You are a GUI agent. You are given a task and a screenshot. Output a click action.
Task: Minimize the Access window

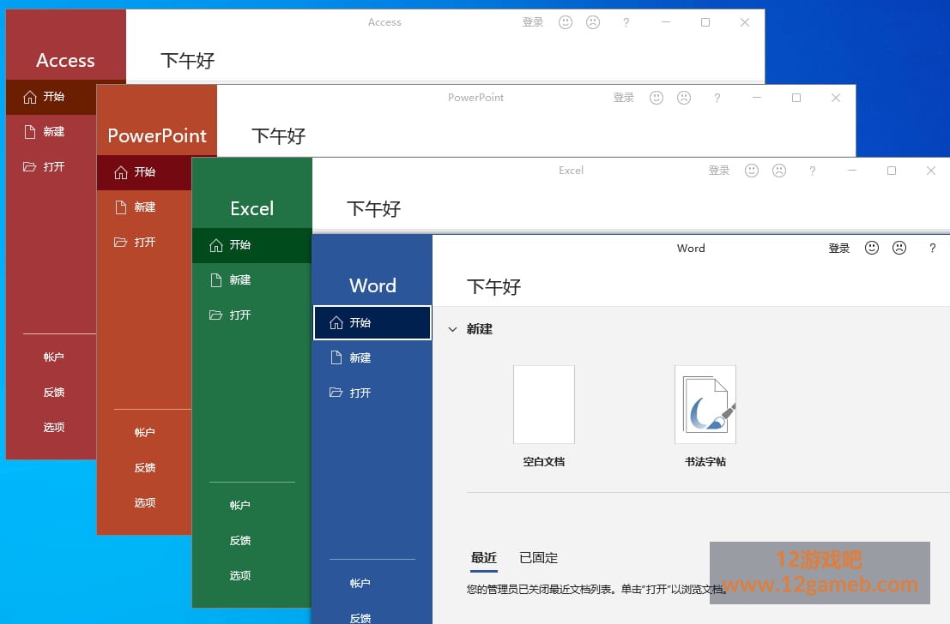click(666, 22)
